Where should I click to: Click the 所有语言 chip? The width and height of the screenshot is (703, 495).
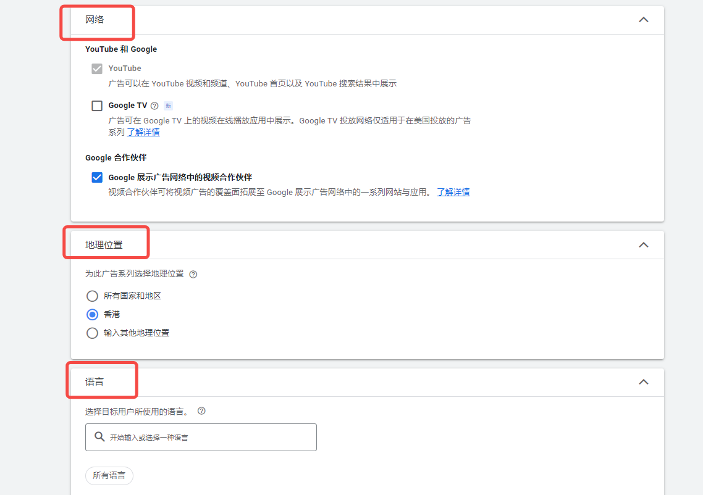pyautogui.click(x=109, y=475)
